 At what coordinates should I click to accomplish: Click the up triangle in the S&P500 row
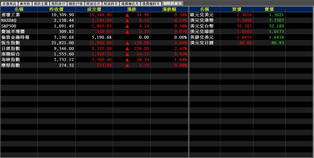(x=127, y=26)
